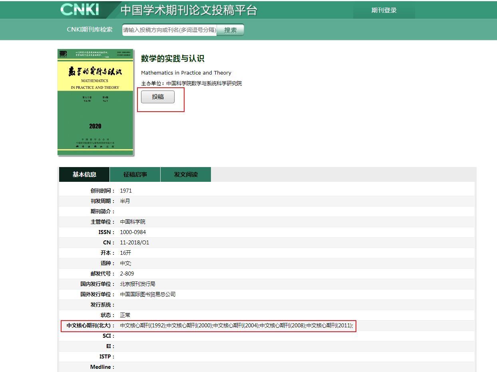Open 期刊登录 journal login
This screenshot has height=372, width=497.
pyautogui.click(x=384, y=10)
